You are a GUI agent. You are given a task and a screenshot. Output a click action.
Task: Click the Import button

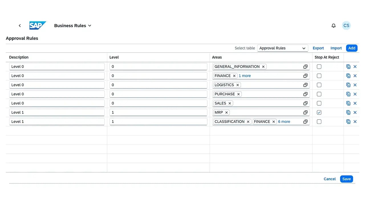(x=336, y=48)
